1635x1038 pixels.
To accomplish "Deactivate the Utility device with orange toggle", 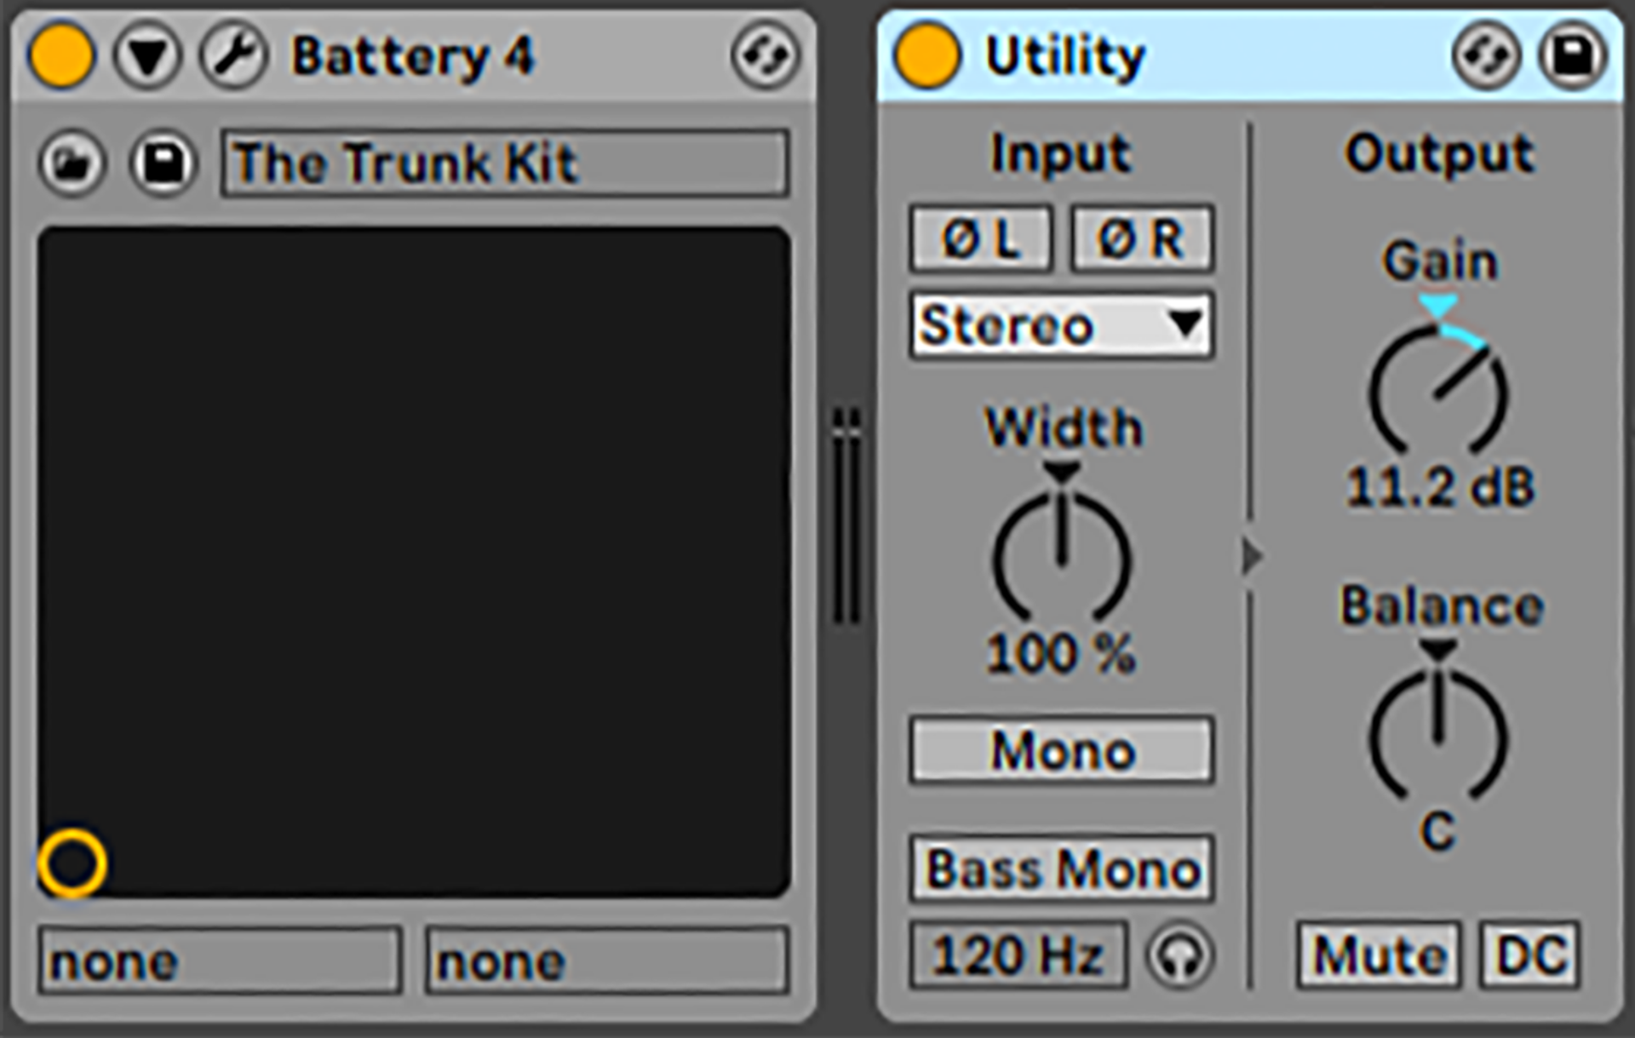I will point(926,55).
